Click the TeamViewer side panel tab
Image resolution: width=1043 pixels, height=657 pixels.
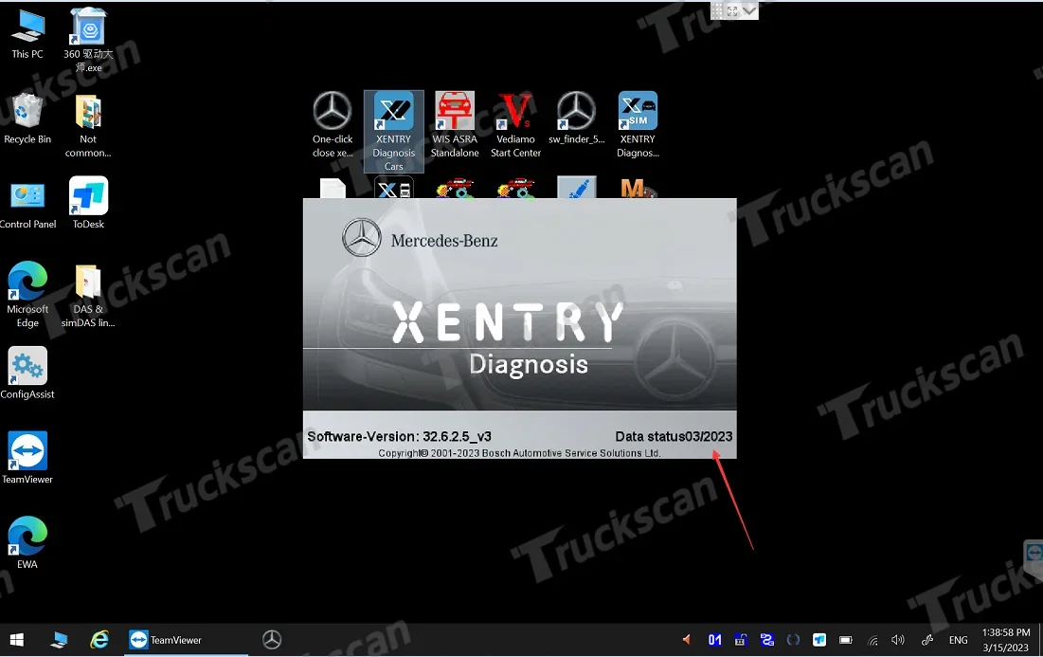click(x=1033, y=557)
